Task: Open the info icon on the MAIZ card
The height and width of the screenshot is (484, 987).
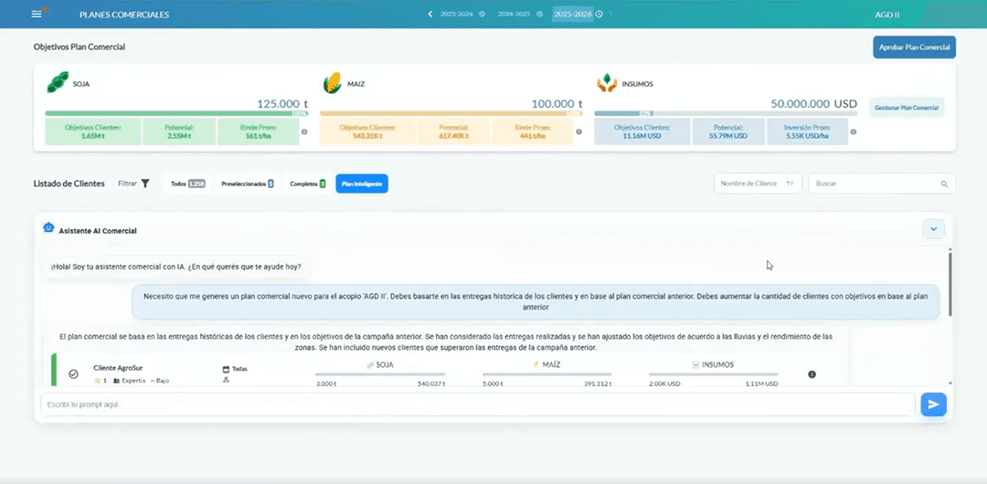Action: (x=578, y=132)
